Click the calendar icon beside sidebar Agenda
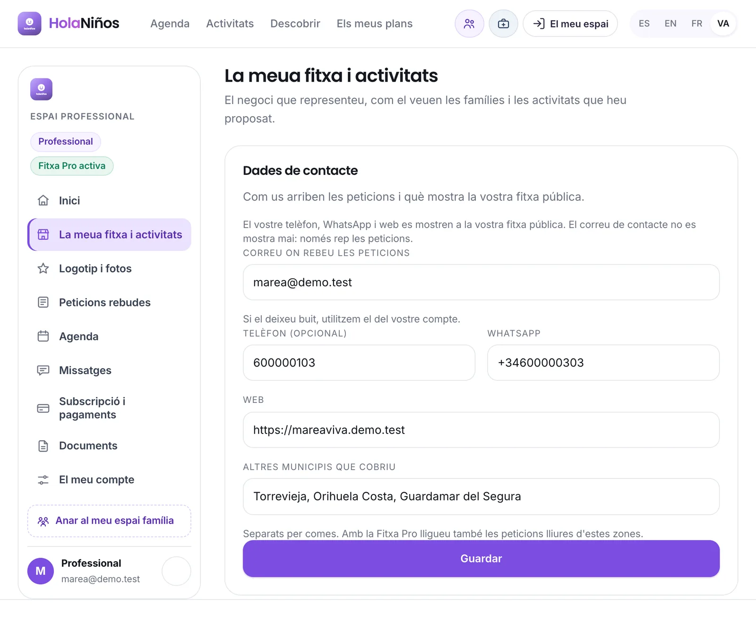 click(x=43, y=336)
